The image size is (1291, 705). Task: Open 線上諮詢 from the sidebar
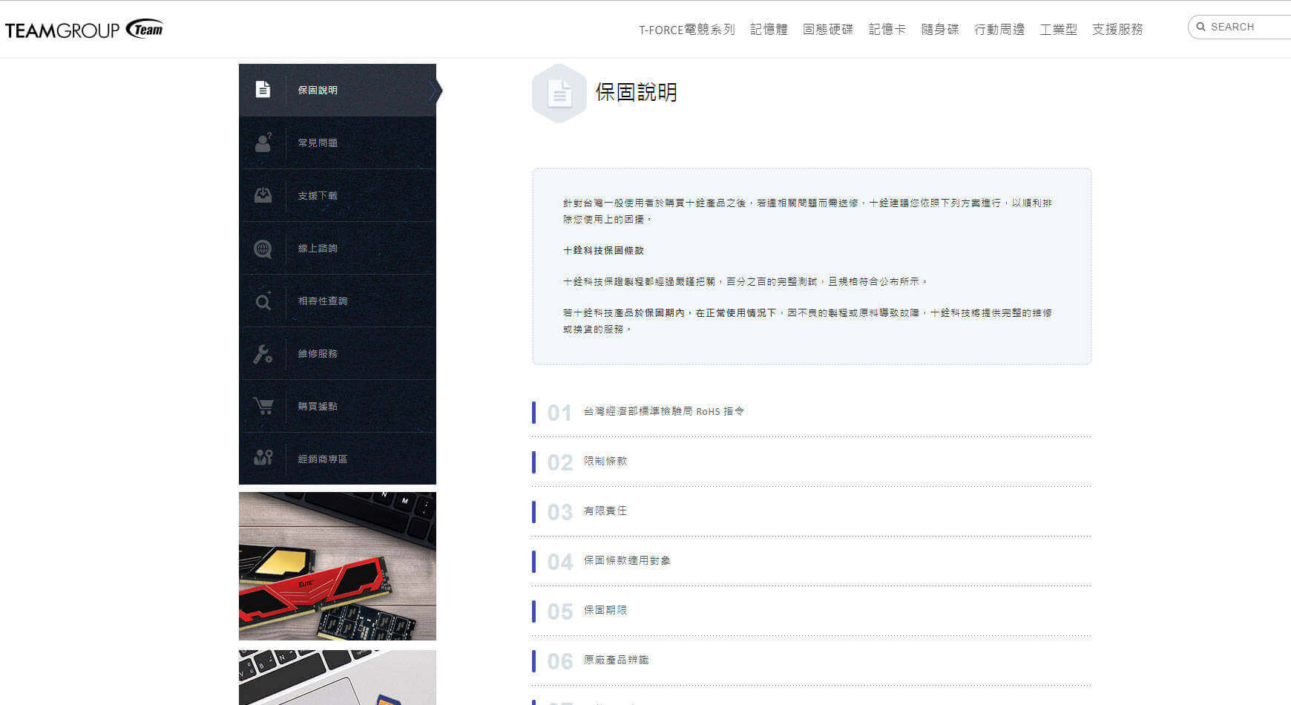[x=338, y=248]
